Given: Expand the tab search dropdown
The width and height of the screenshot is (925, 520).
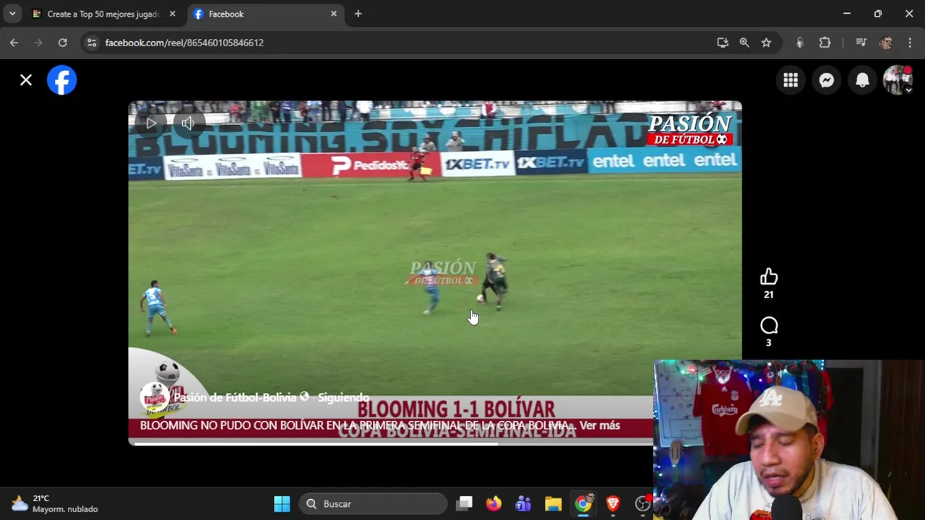Looking at the screenshot, I should (x=12, y=14).
